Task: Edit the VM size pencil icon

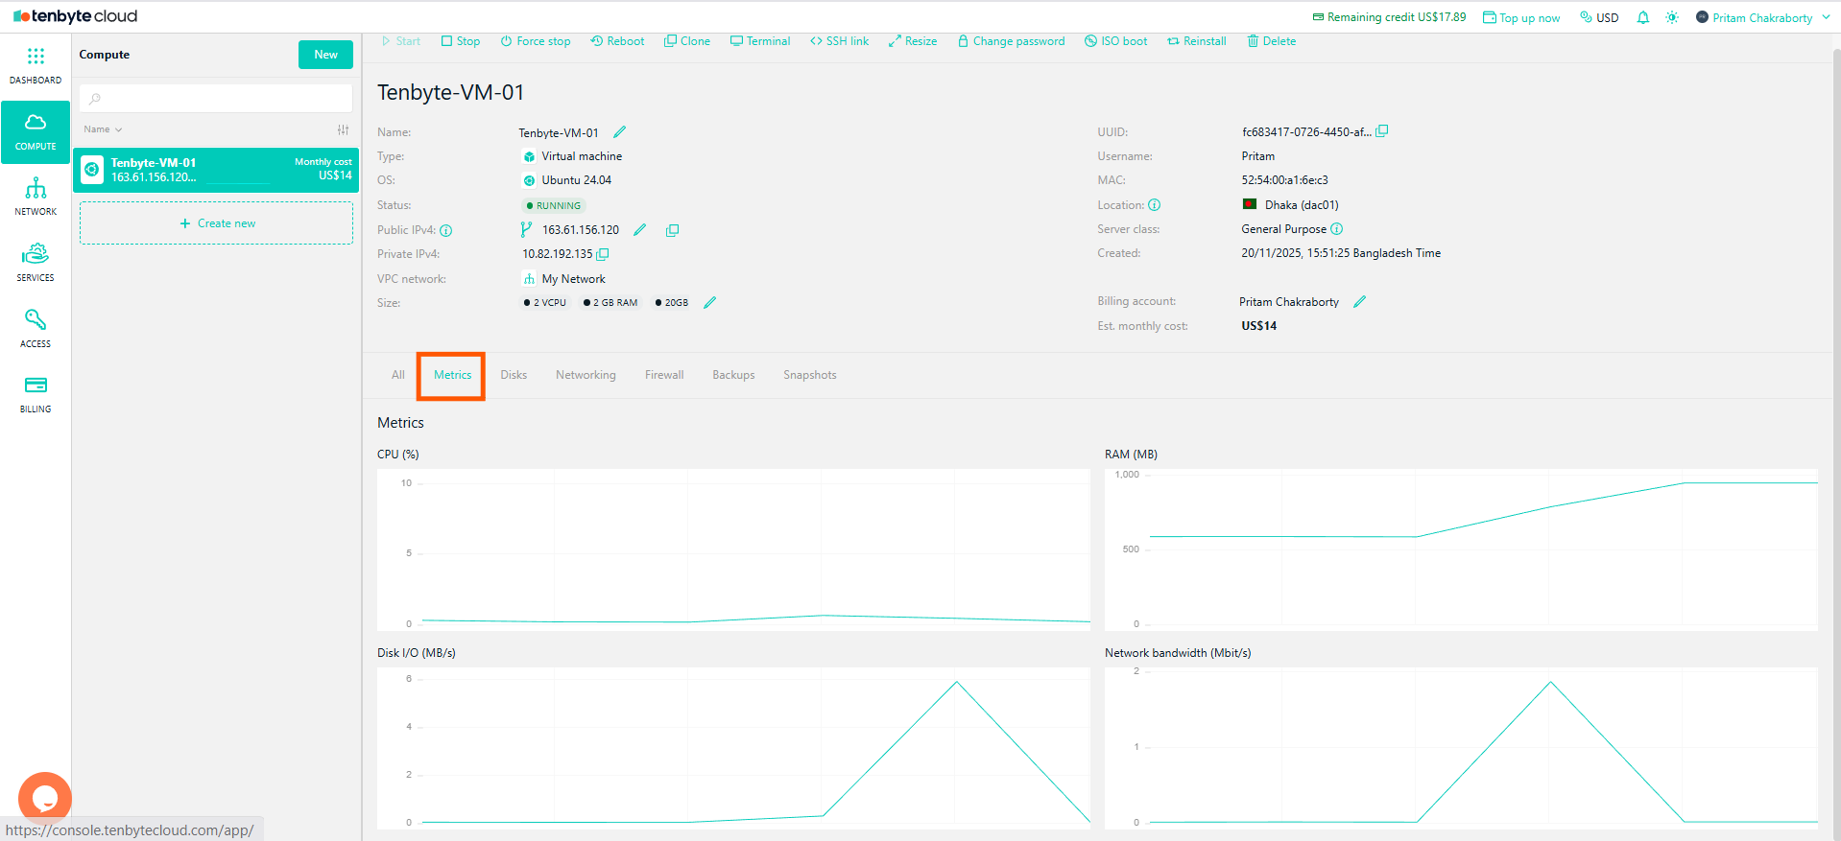Action: click(x=710, y=302)
